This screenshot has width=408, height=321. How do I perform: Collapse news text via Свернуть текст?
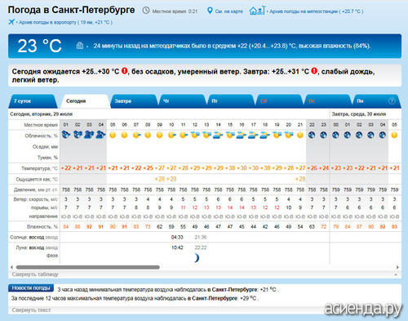(x=31, y=310)
